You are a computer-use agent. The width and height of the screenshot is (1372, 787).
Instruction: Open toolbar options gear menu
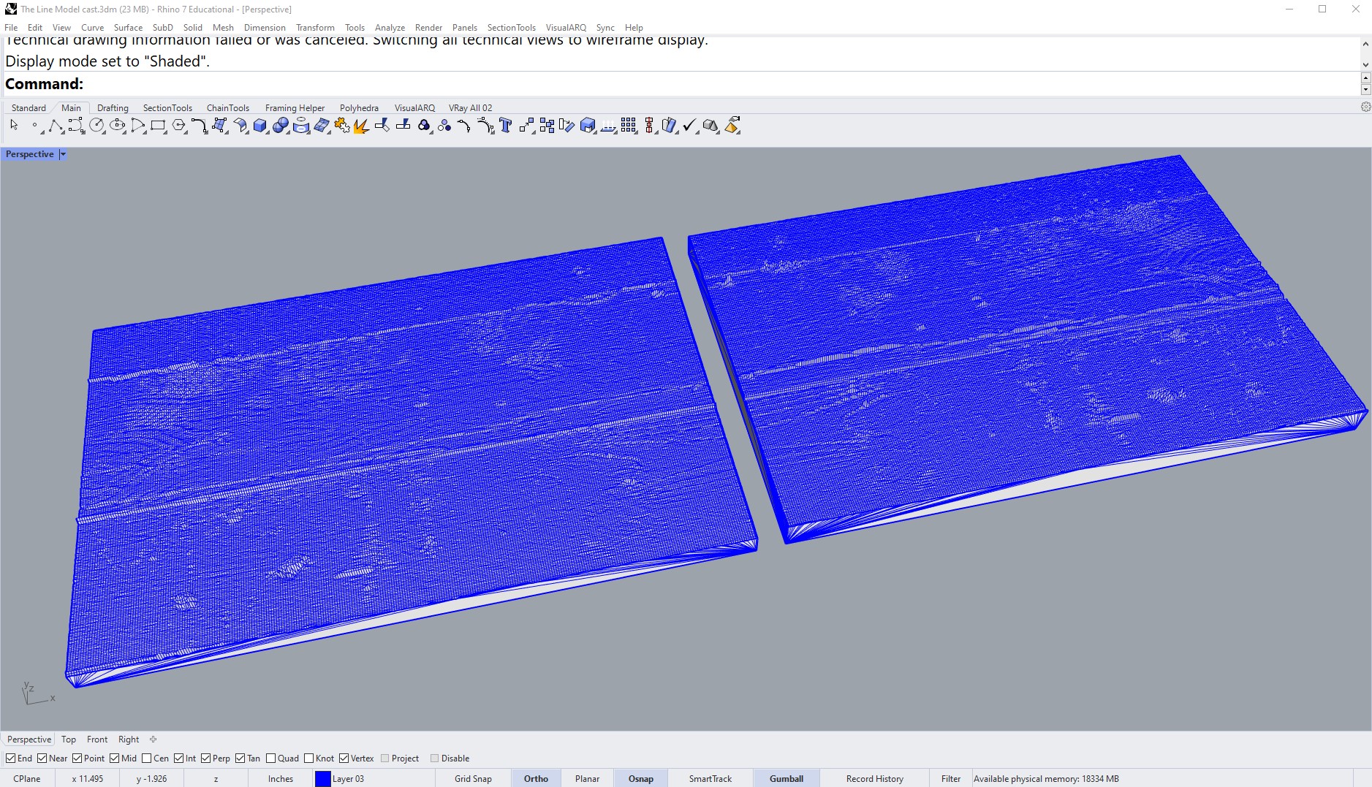(1365, 107)
